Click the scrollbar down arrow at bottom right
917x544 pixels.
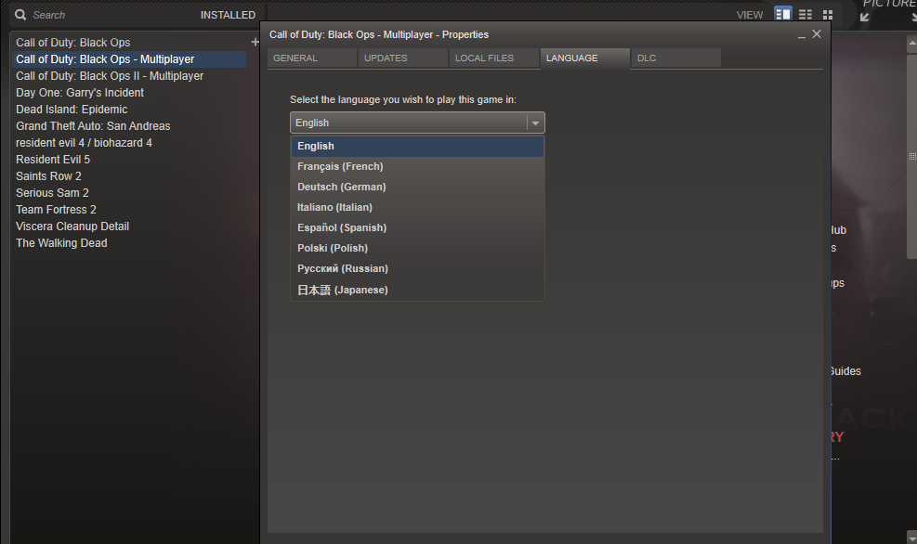(x=911, y=538)
